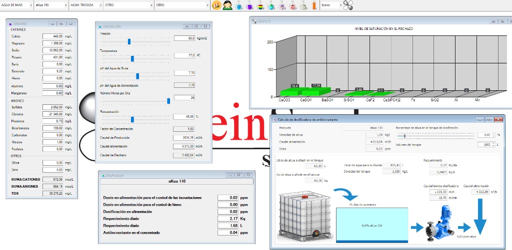Click the orange test tube icon
The image size is (512, 250).
pyautogui.click(x=314, y=5)
